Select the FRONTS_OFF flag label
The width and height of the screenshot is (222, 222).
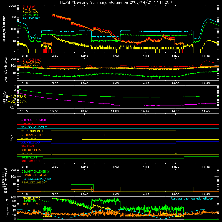pyautogui.click(x=29, y=157)
